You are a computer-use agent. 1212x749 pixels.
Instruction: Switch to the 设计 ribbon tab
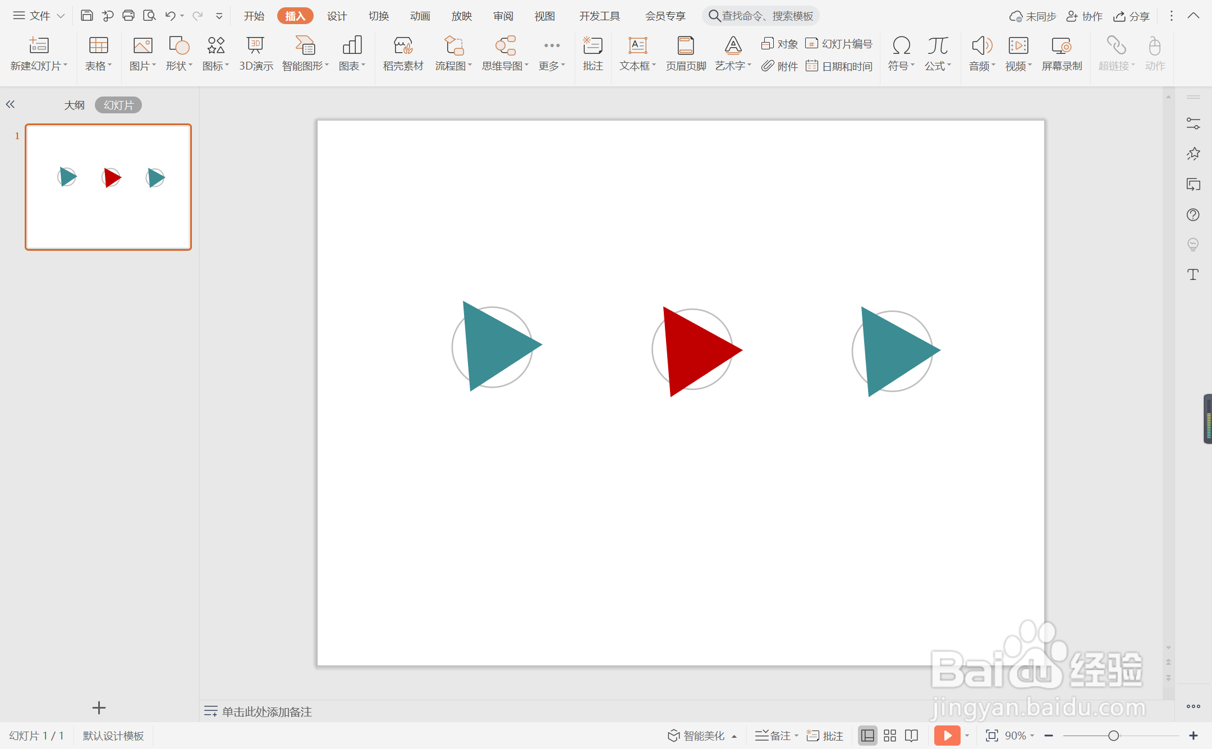pyautogui.click(x=337, y=16)
